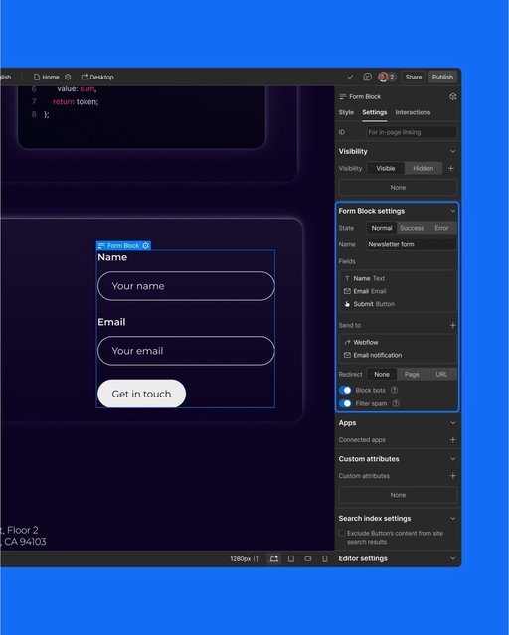Set visibility to Hidden

point(424,169)
